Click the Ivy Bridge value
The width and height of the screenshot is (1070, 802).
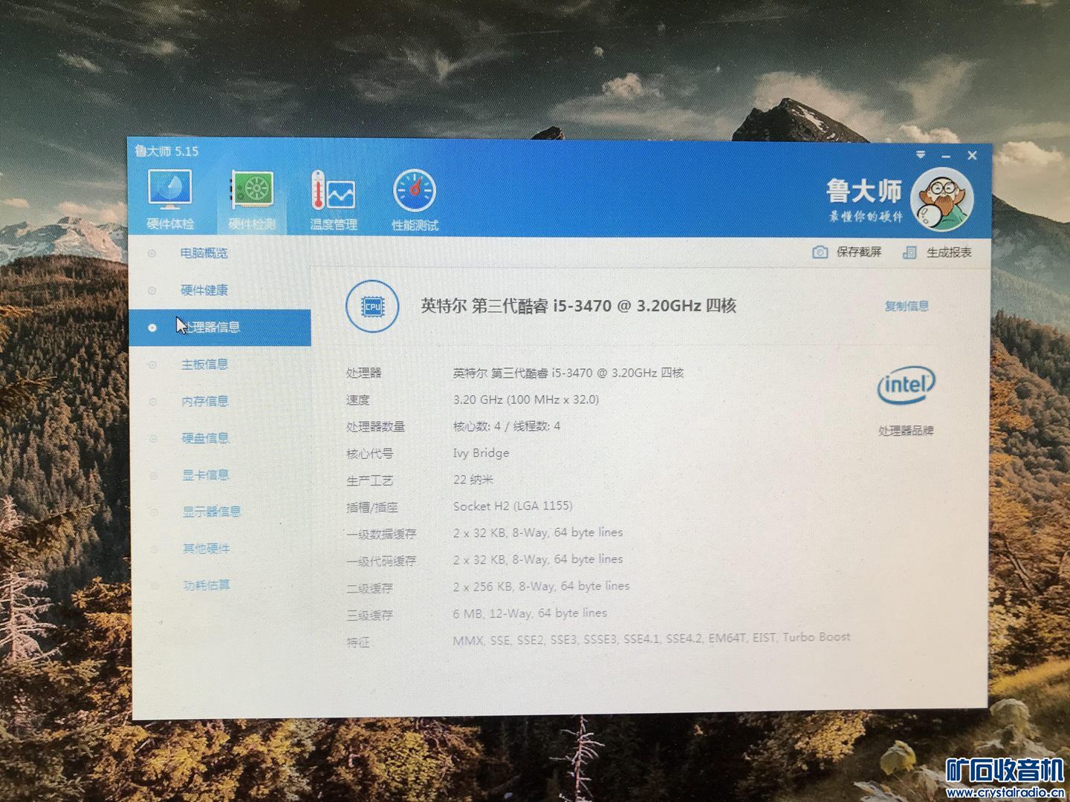481,453
